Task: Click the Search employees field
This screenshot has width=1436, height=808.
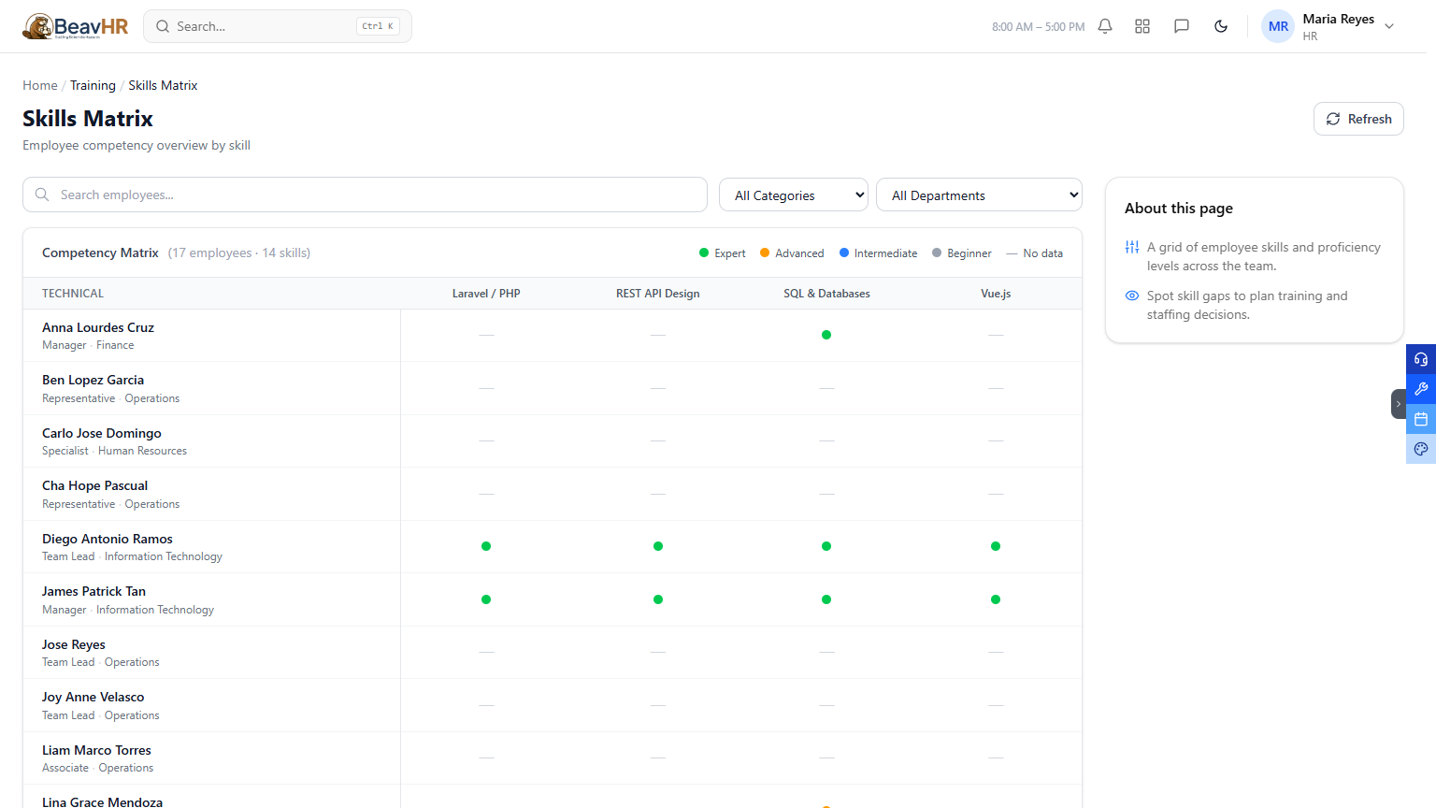Action: (x=365, y=195)
